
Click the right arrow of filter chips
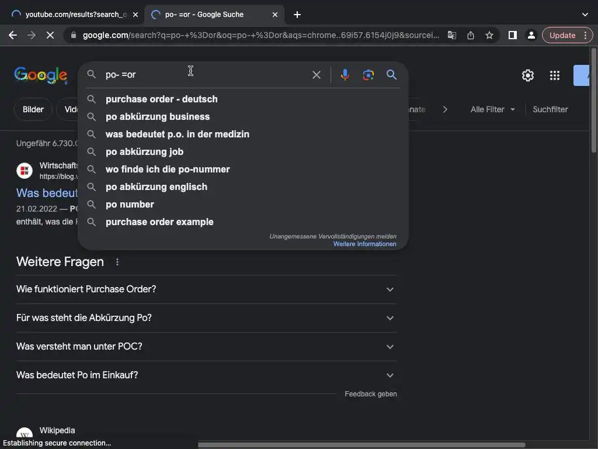point(444,109)
